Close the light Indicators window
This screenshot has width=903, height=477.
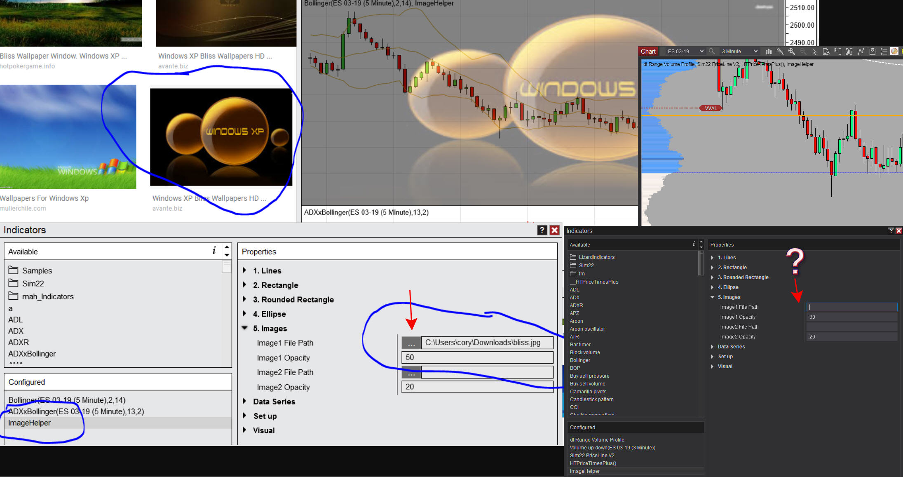coord(555,230)
